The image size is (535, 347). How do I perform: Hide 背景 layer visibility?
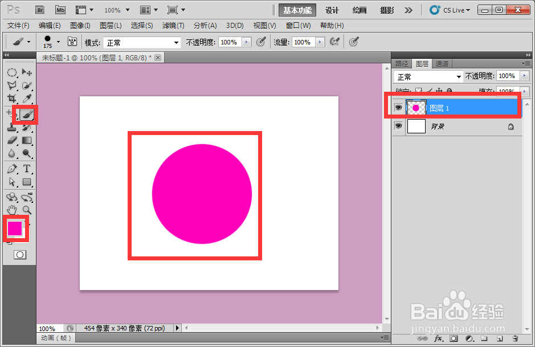pyautogui.click(x=398, y=126)
